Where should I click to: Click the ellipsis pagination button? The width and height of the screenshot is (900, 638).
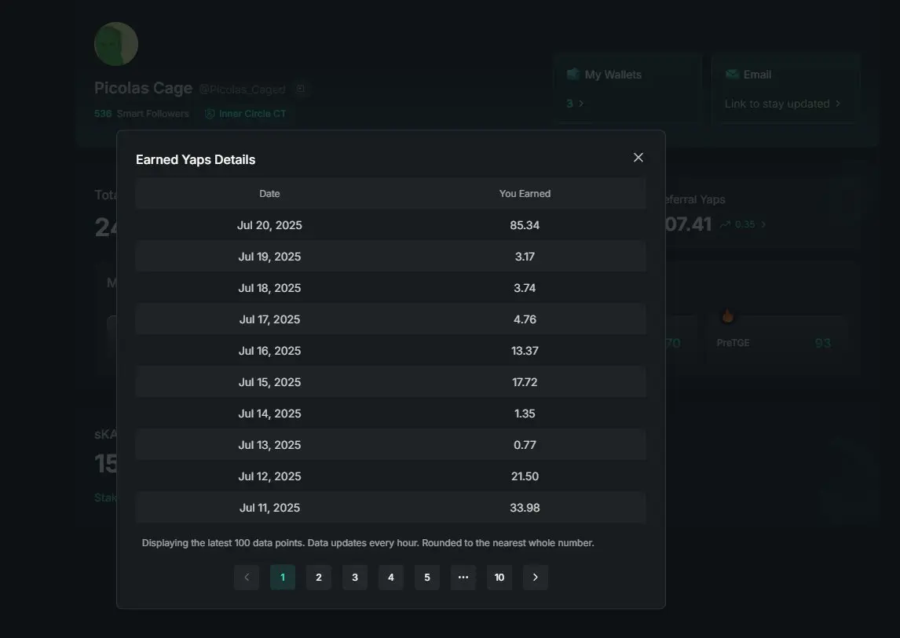point(463,578)
